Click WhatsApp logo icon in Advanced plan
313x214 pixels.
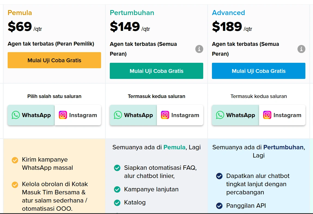(x=220, y=115)
